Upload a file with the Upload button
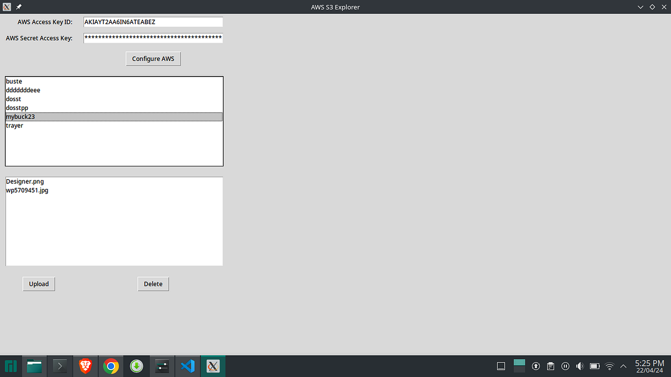671x377 pixels. click(39, 284)
